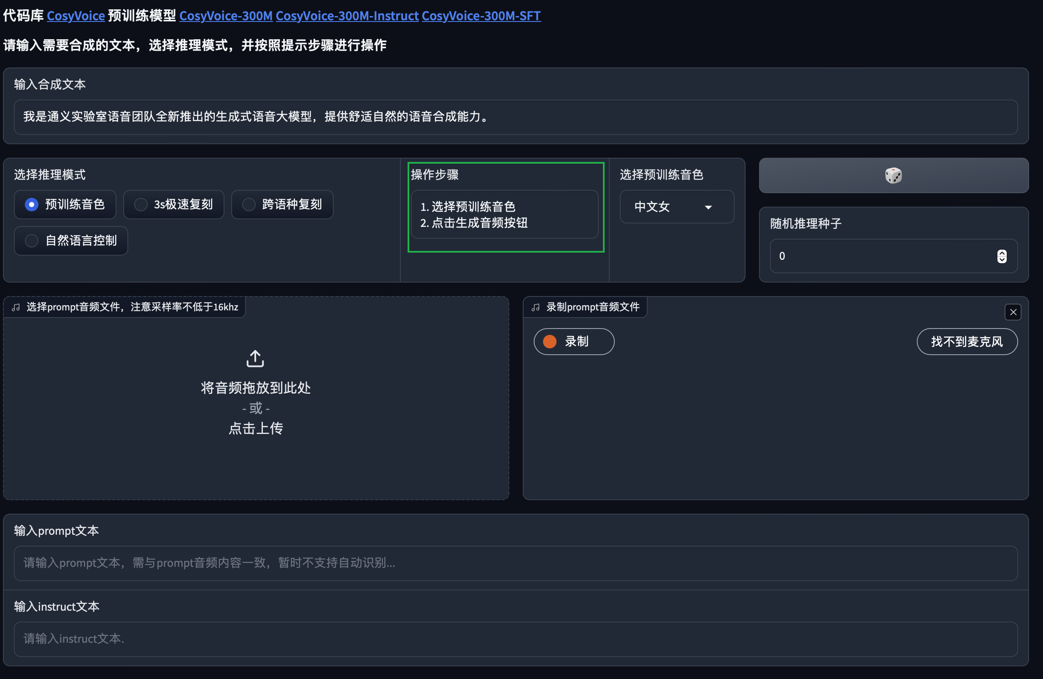Click the 随机推理种子 label
Viewport: 1043px width, 679px height.
point(806,224)
